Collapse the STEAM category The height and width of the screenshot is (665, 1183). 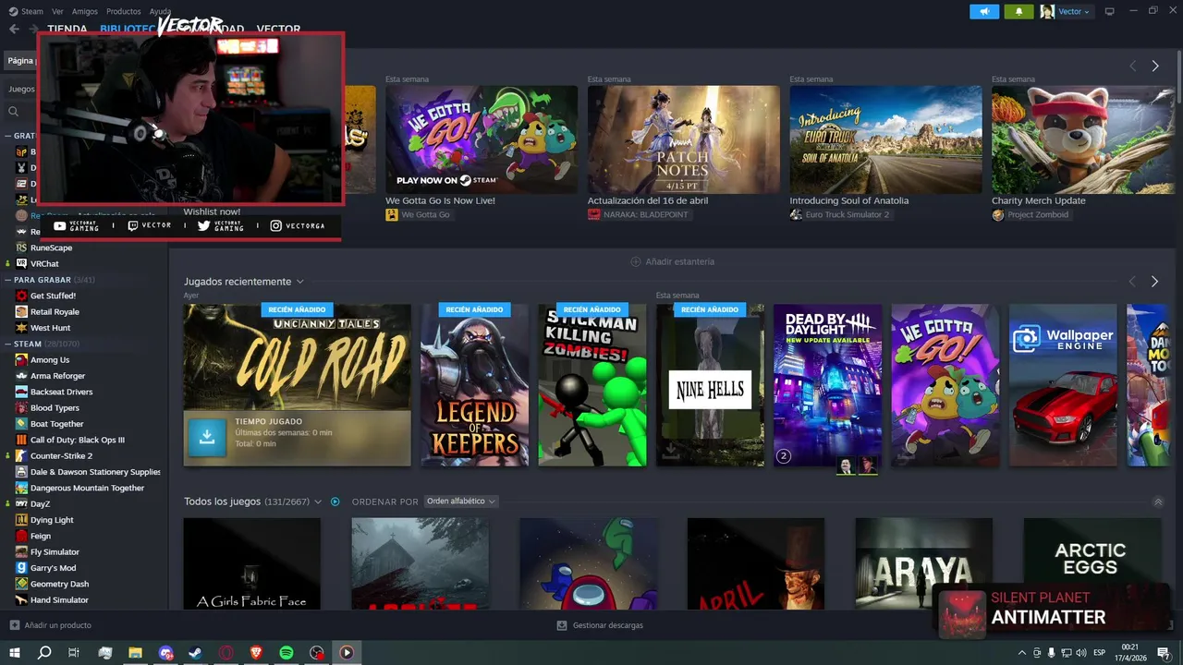7,344
